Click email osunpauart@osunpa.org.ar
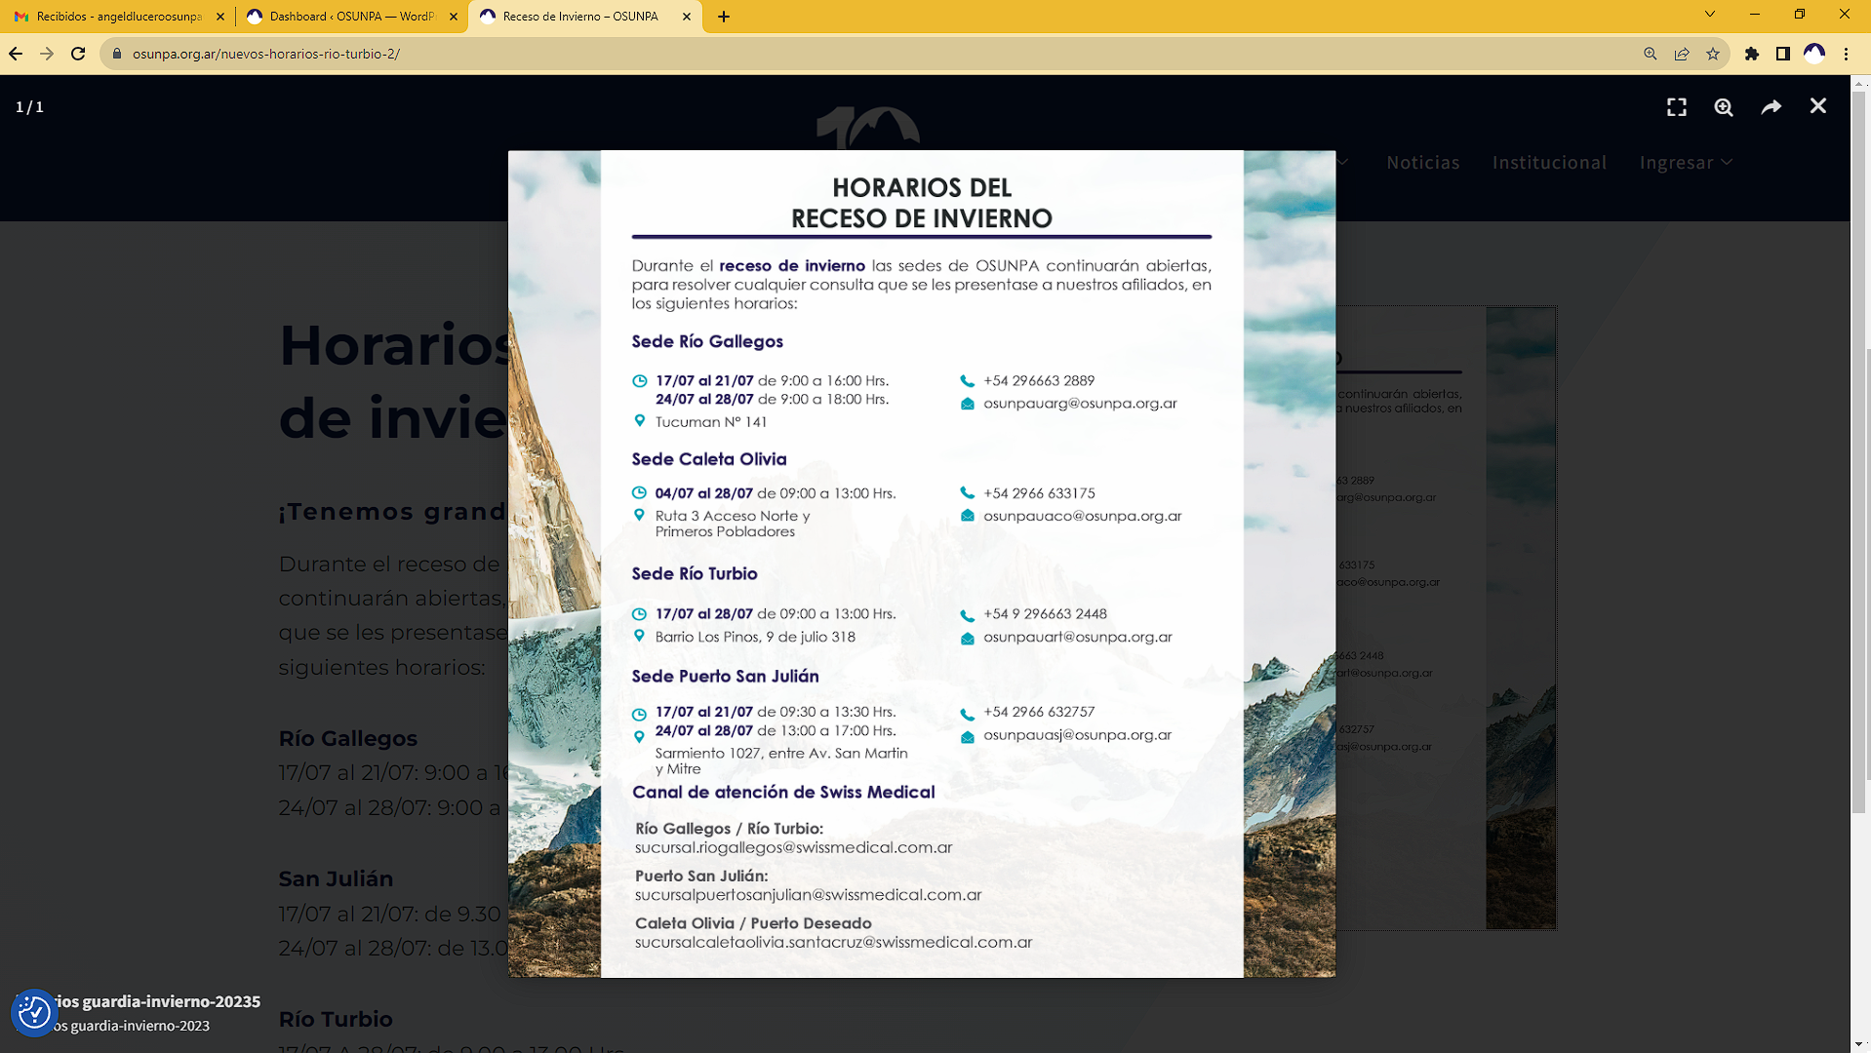This screenshot has width=1871, height=1053. coord(1078,637)
